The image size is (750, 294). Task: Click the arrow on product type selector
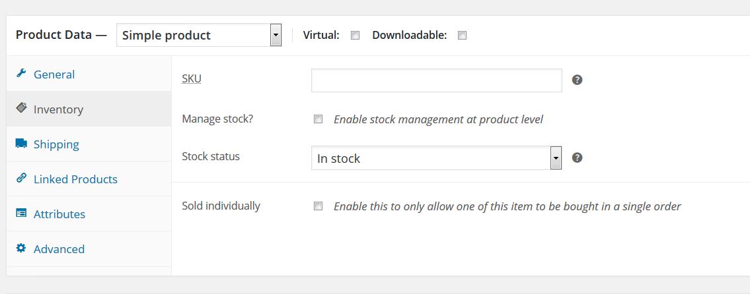click(276, 35)
